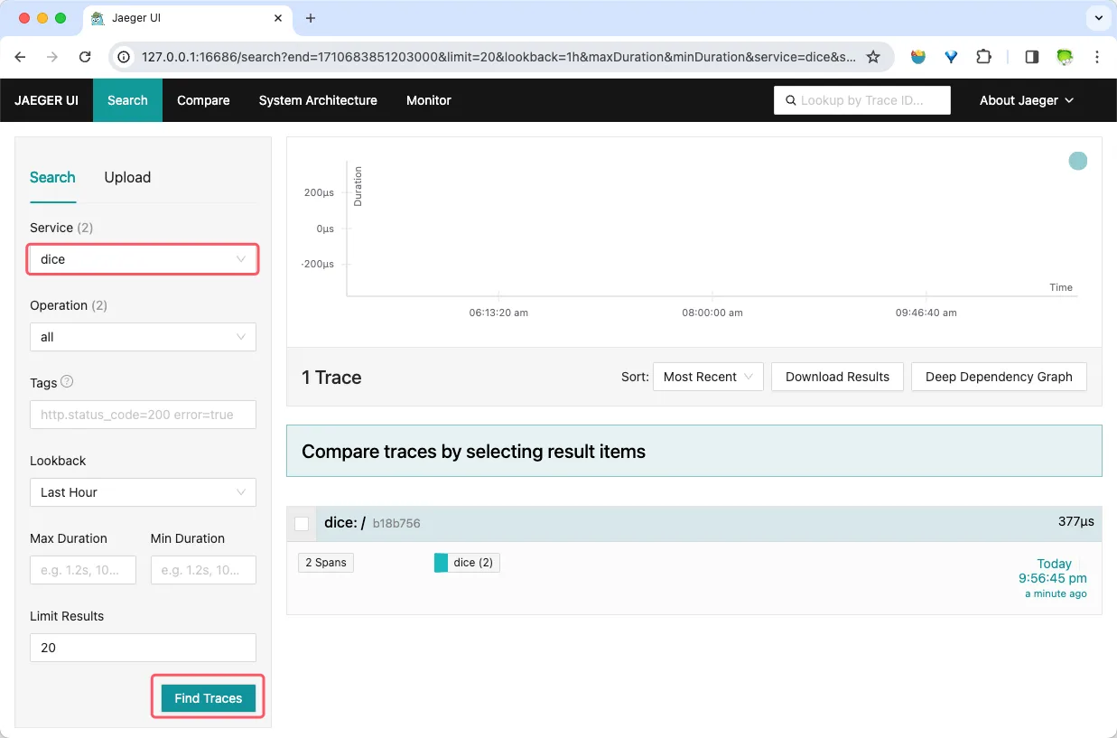The image size is (1117, 738).
Task: Reload the page using the refresh icon
Action: click(85, 57)
